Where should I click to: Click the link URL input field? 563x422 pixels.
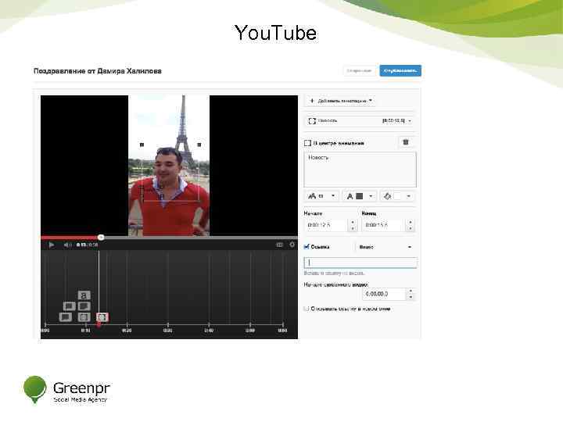[x=360, y=263]
